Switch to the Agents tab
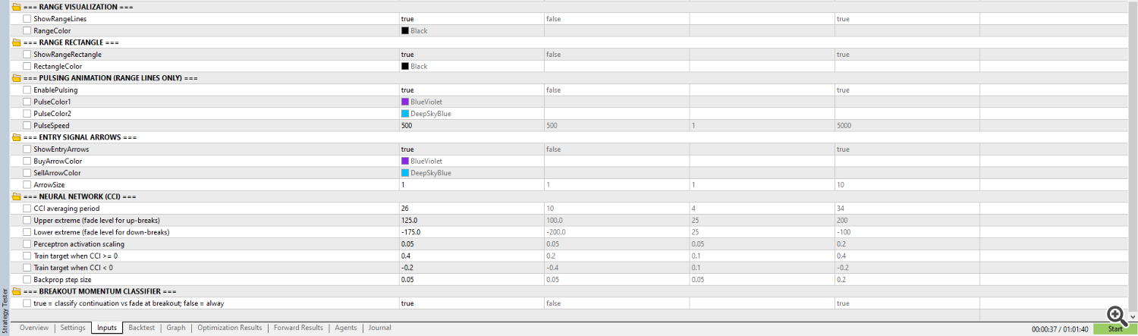 tap(346, 328)
